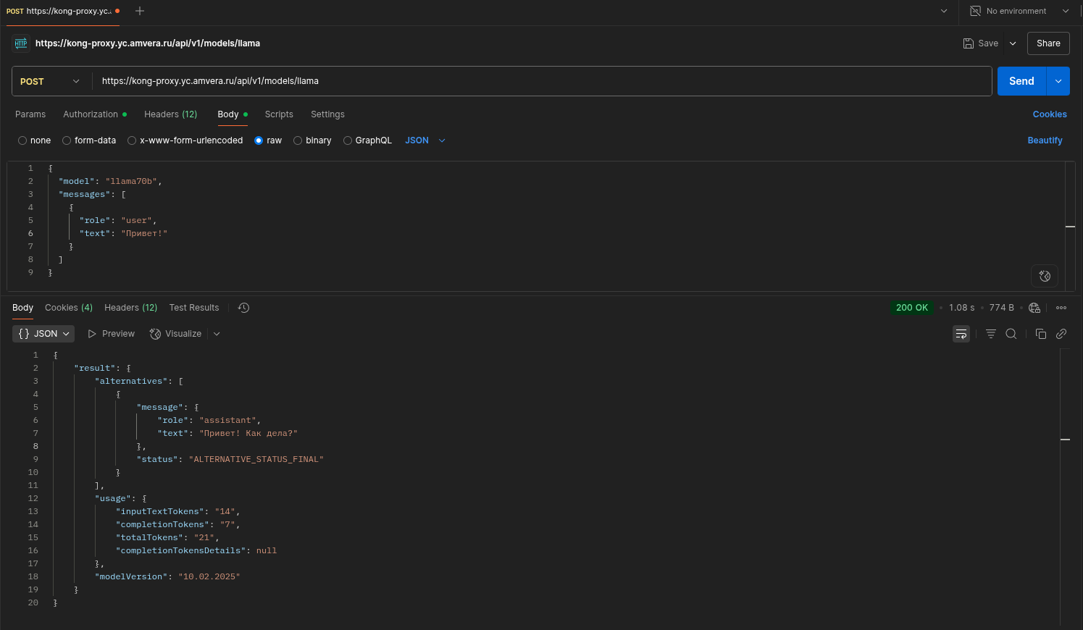Screen dimensions: 1083x630
Task: Search the response body with magnifier icon
Action: [x=1011, y=334]
